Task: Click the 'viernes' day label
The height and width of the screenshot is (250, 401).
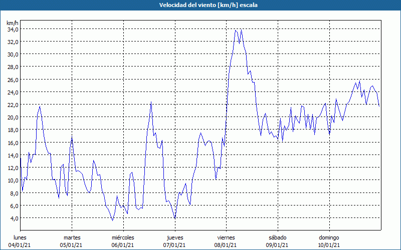Action: [226, 237]
